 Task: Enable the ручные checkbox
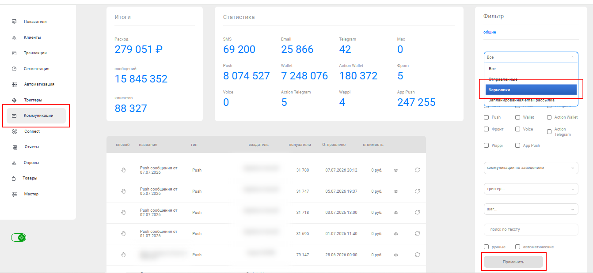(x=487, y=247)
